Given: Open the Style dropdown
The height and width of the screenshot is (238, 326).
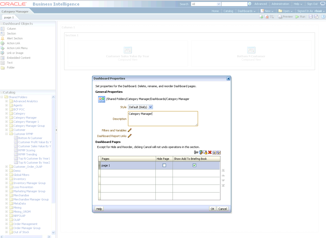Looking at the screenshot, I should tap(150, 107).
